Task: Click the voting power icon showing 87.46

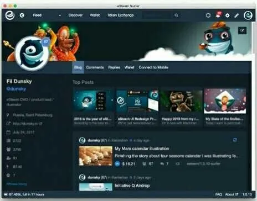Action: (8, 167)
